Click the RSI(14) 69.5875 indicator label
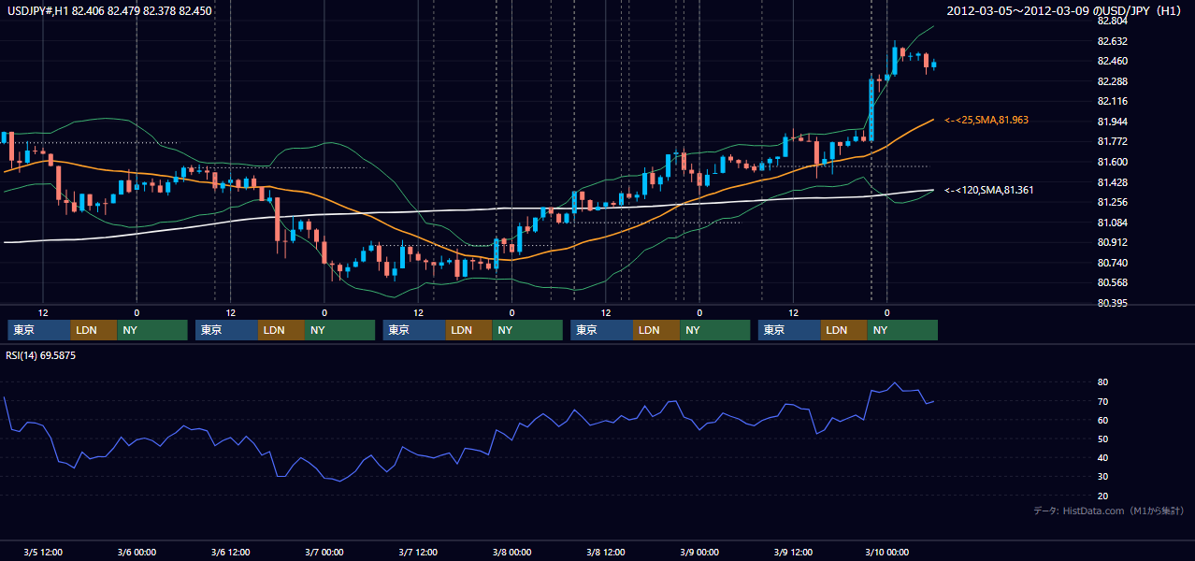This screenshot has width=1195, height=561. click(40, 355)
